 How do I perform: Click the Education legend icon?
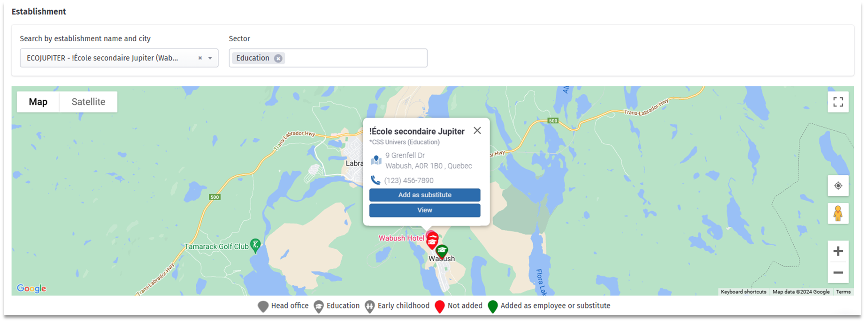click(x=319, y=307)
